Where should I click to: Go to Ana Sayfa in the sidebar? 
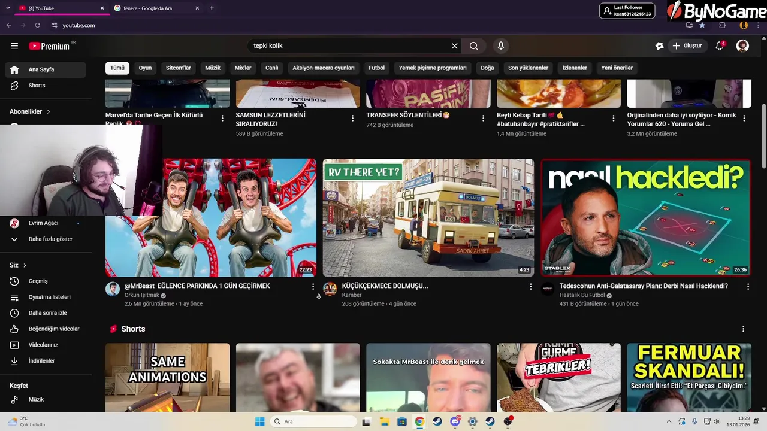(46, 69)
